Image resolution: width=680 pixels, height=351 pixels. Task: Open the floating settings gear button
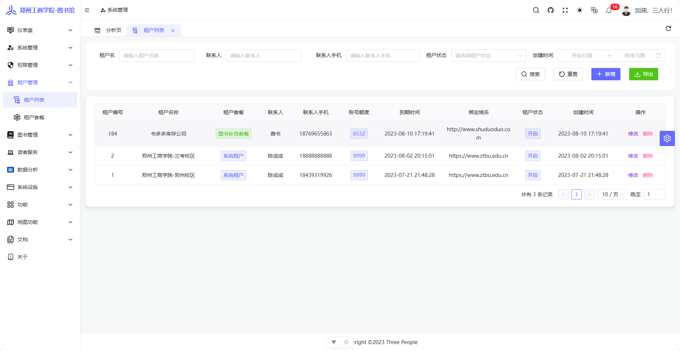667,138
